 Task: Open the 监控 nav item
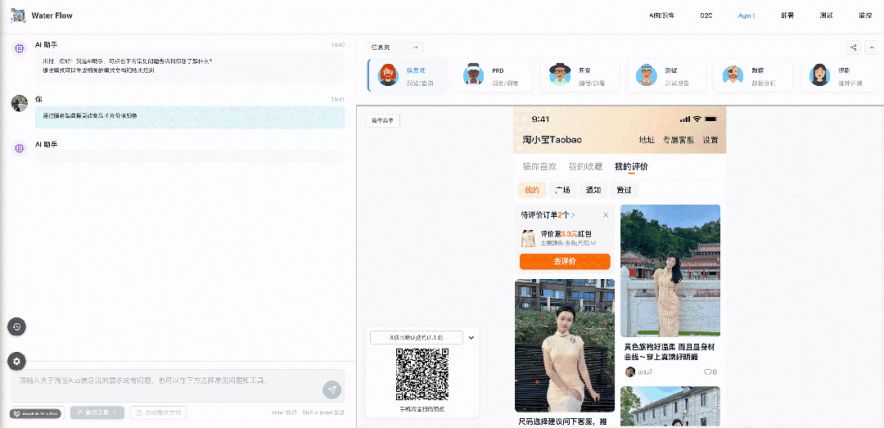[865, 16]
